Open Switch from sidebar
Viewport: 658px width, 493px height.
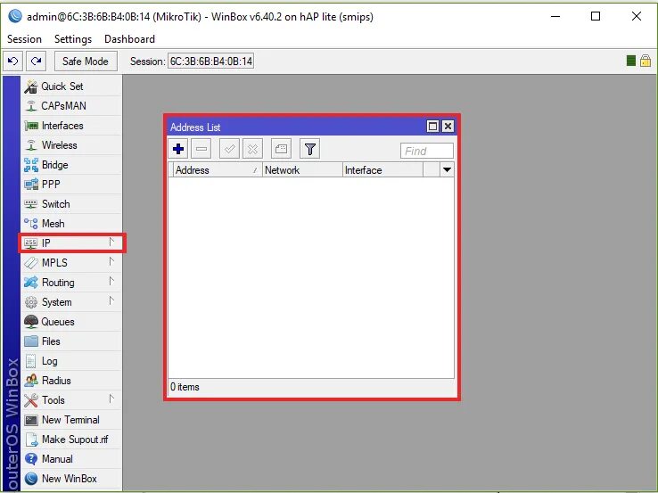click(71, 204)
